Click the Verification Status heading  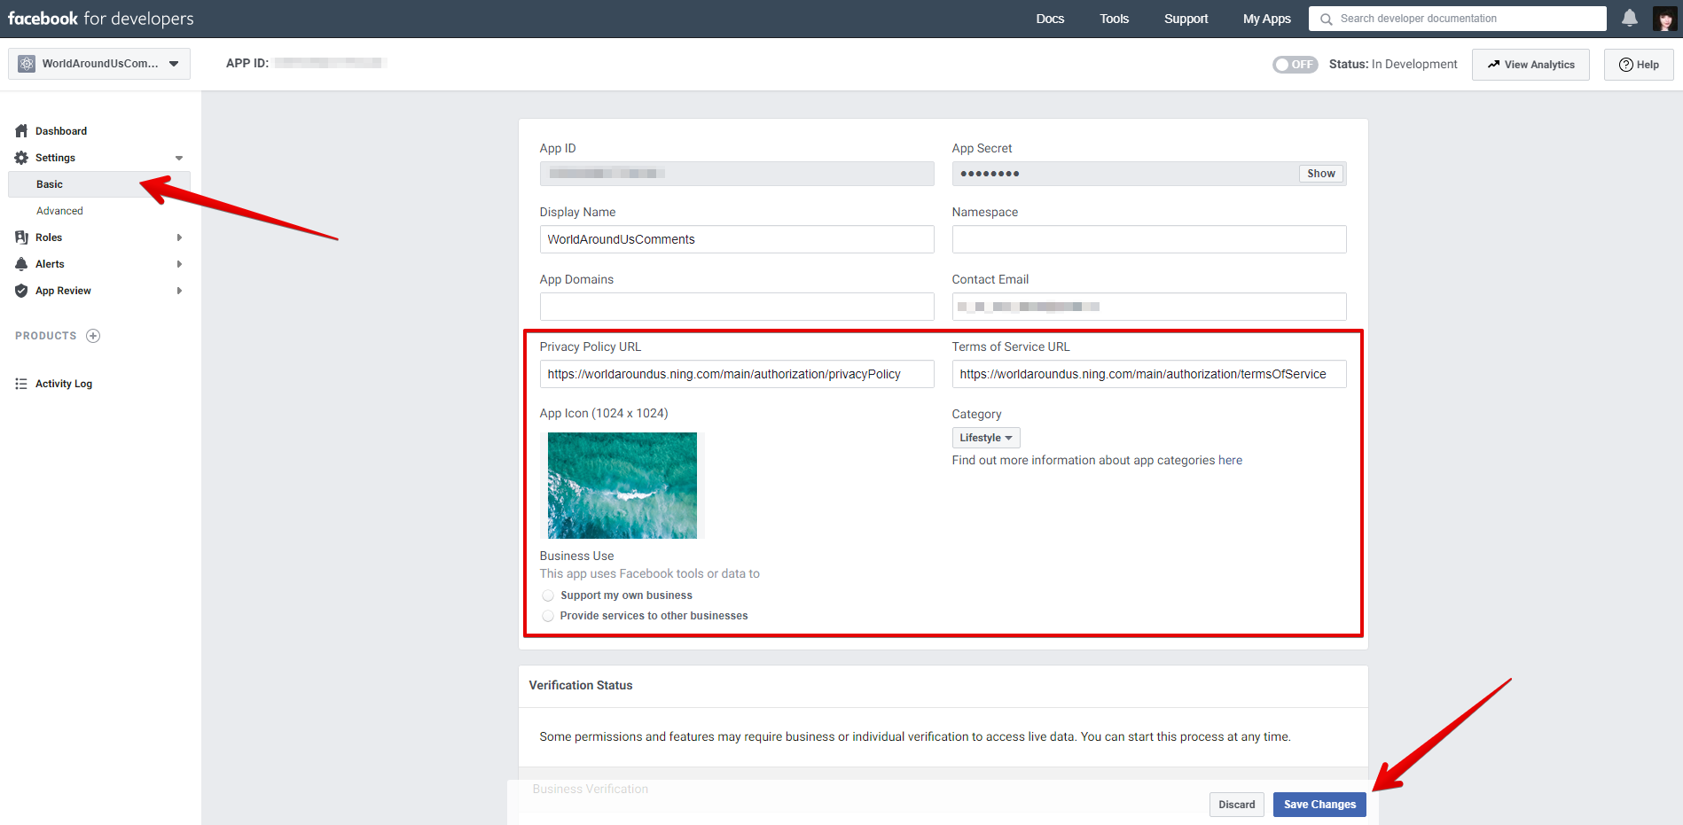(581, 686)
